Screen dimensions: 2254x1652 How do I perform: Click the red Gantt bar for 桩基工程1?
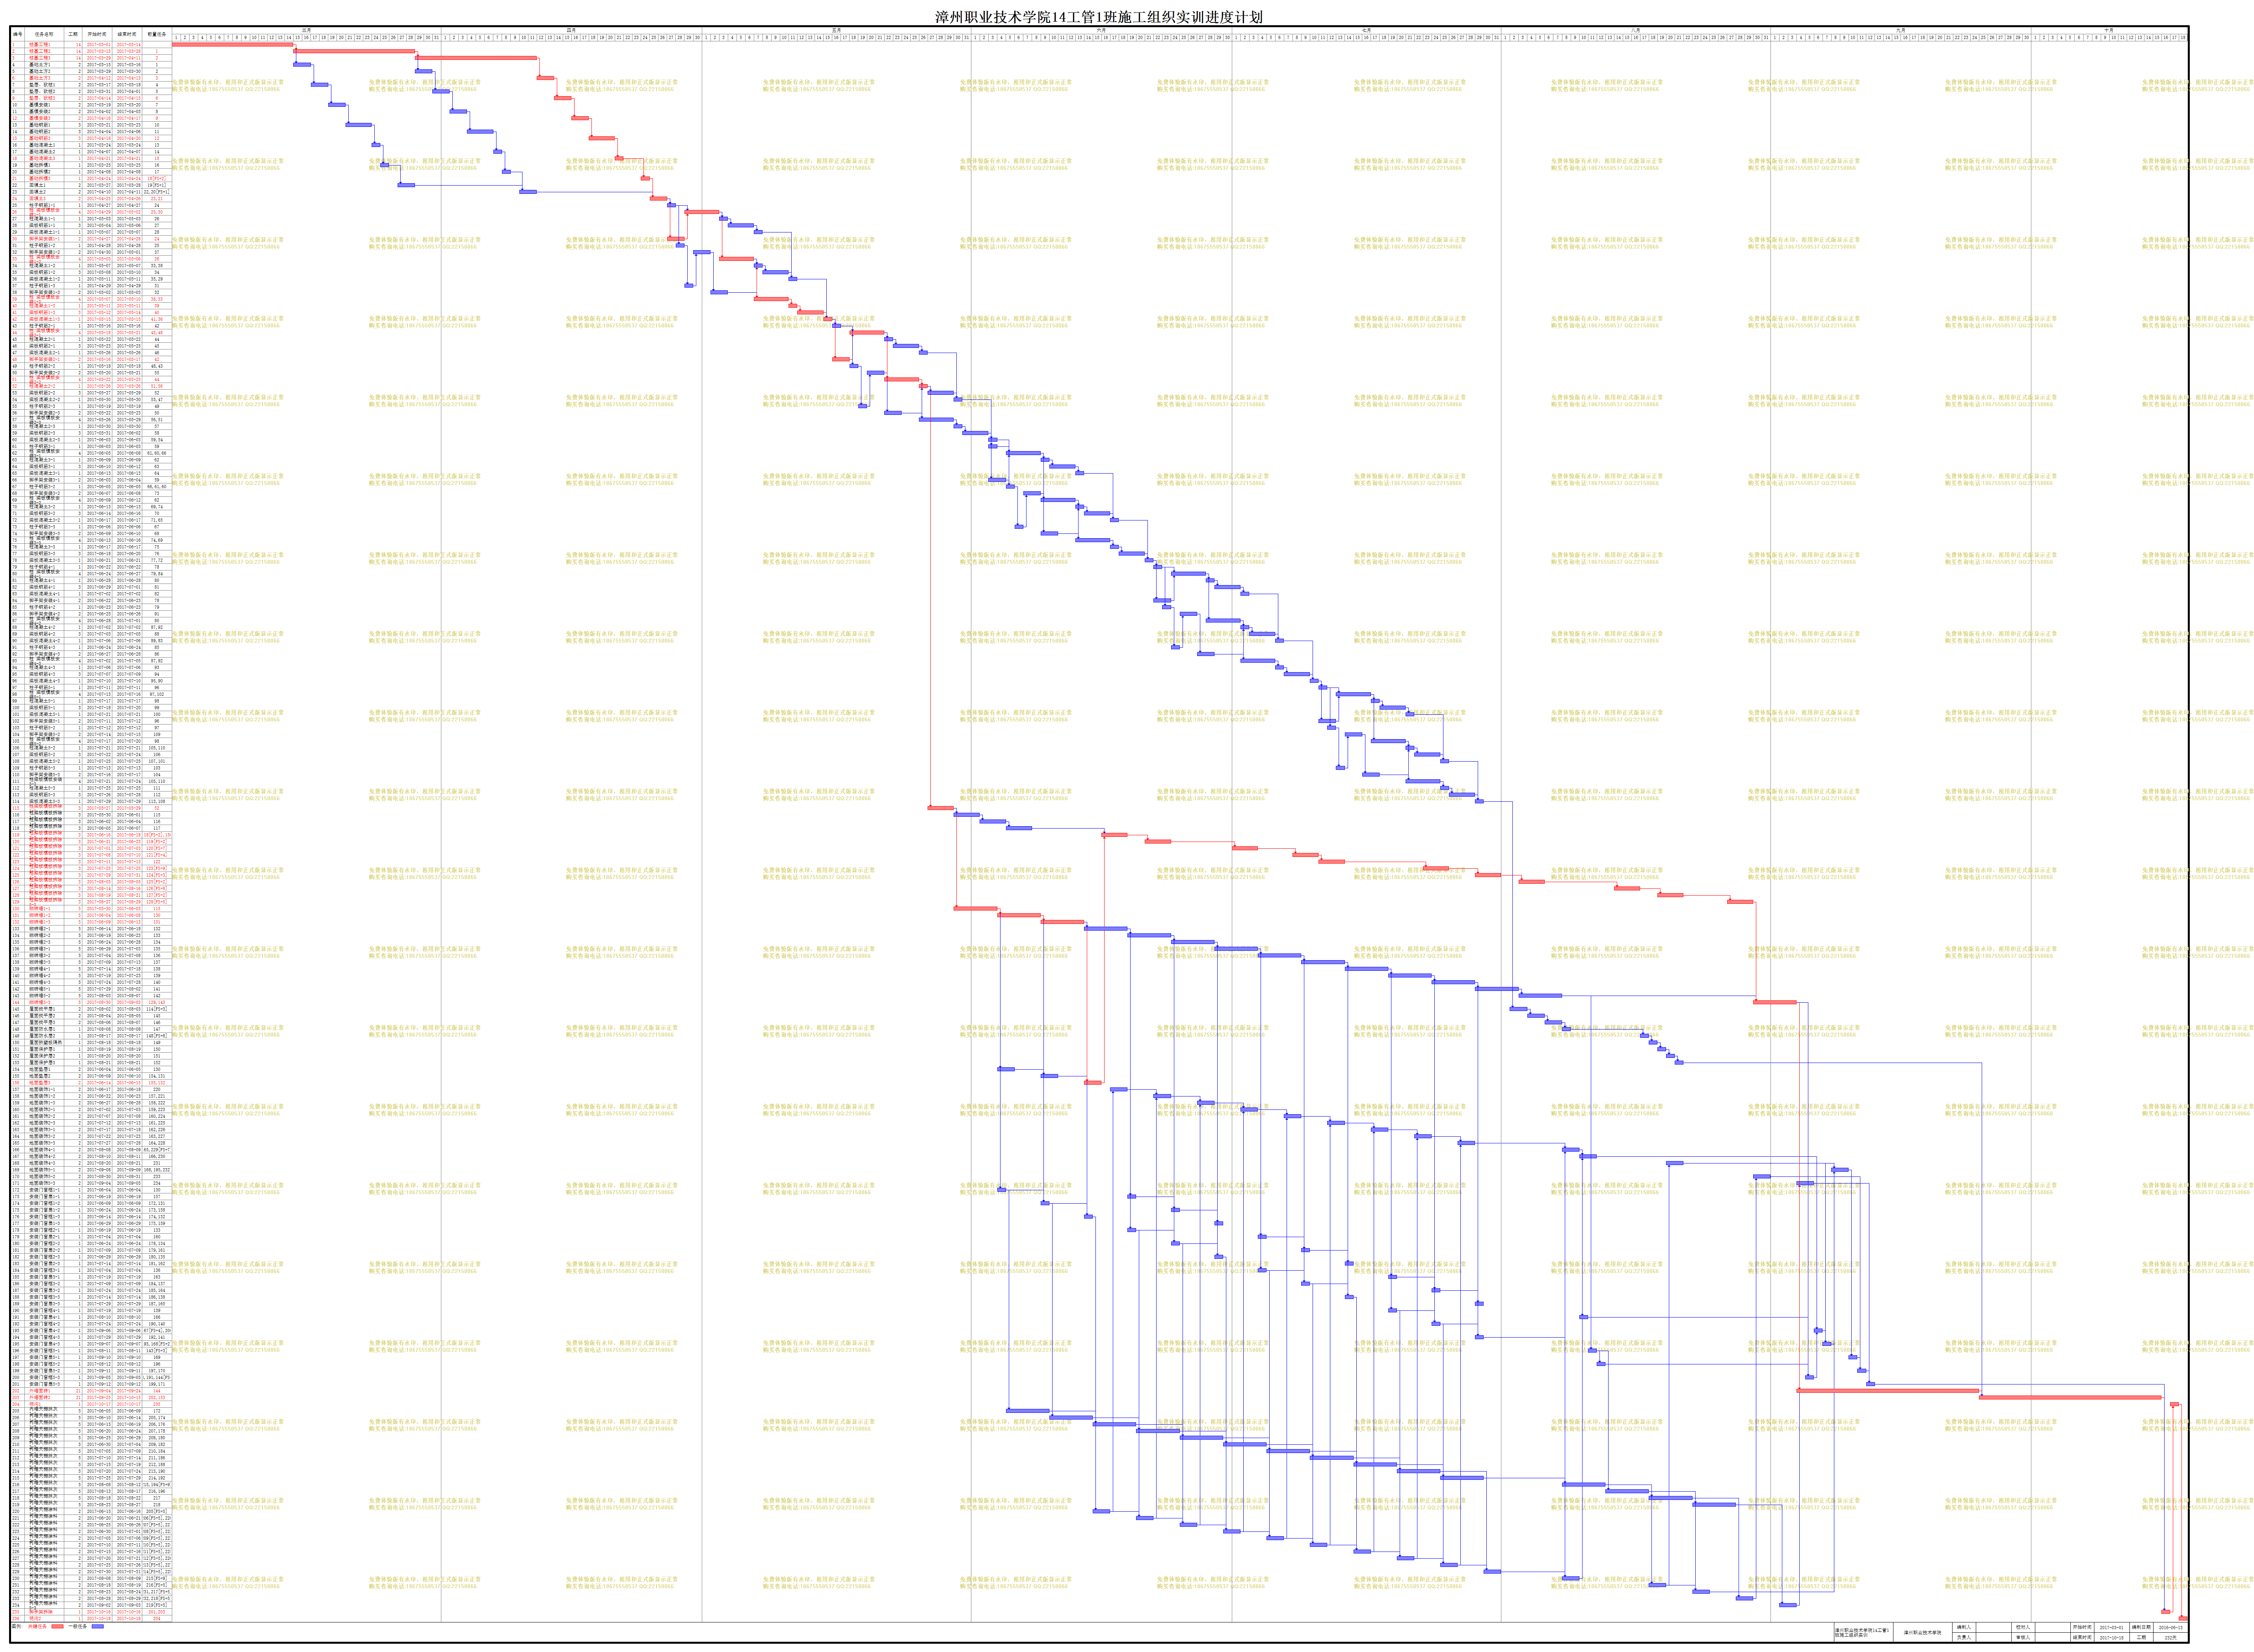[x=232, y=44]
